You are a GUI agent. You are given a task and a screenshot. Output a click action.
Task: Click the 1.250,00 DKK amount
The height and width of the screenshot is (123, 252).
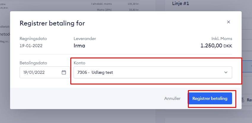click(x=216, y=46)
